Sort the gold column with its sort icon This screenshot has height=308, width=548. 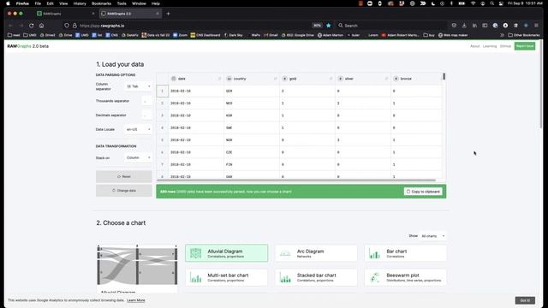tap(331, 79)
